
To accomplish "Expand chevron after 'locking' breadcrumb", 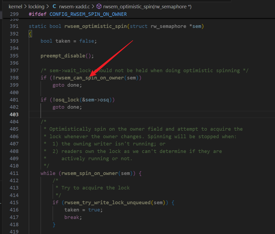I will (x=47, y=7).
